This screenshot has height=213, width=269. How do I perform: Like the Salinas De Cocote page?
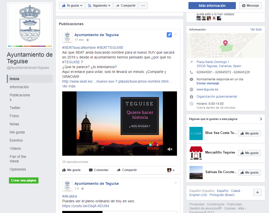[249, 172]
